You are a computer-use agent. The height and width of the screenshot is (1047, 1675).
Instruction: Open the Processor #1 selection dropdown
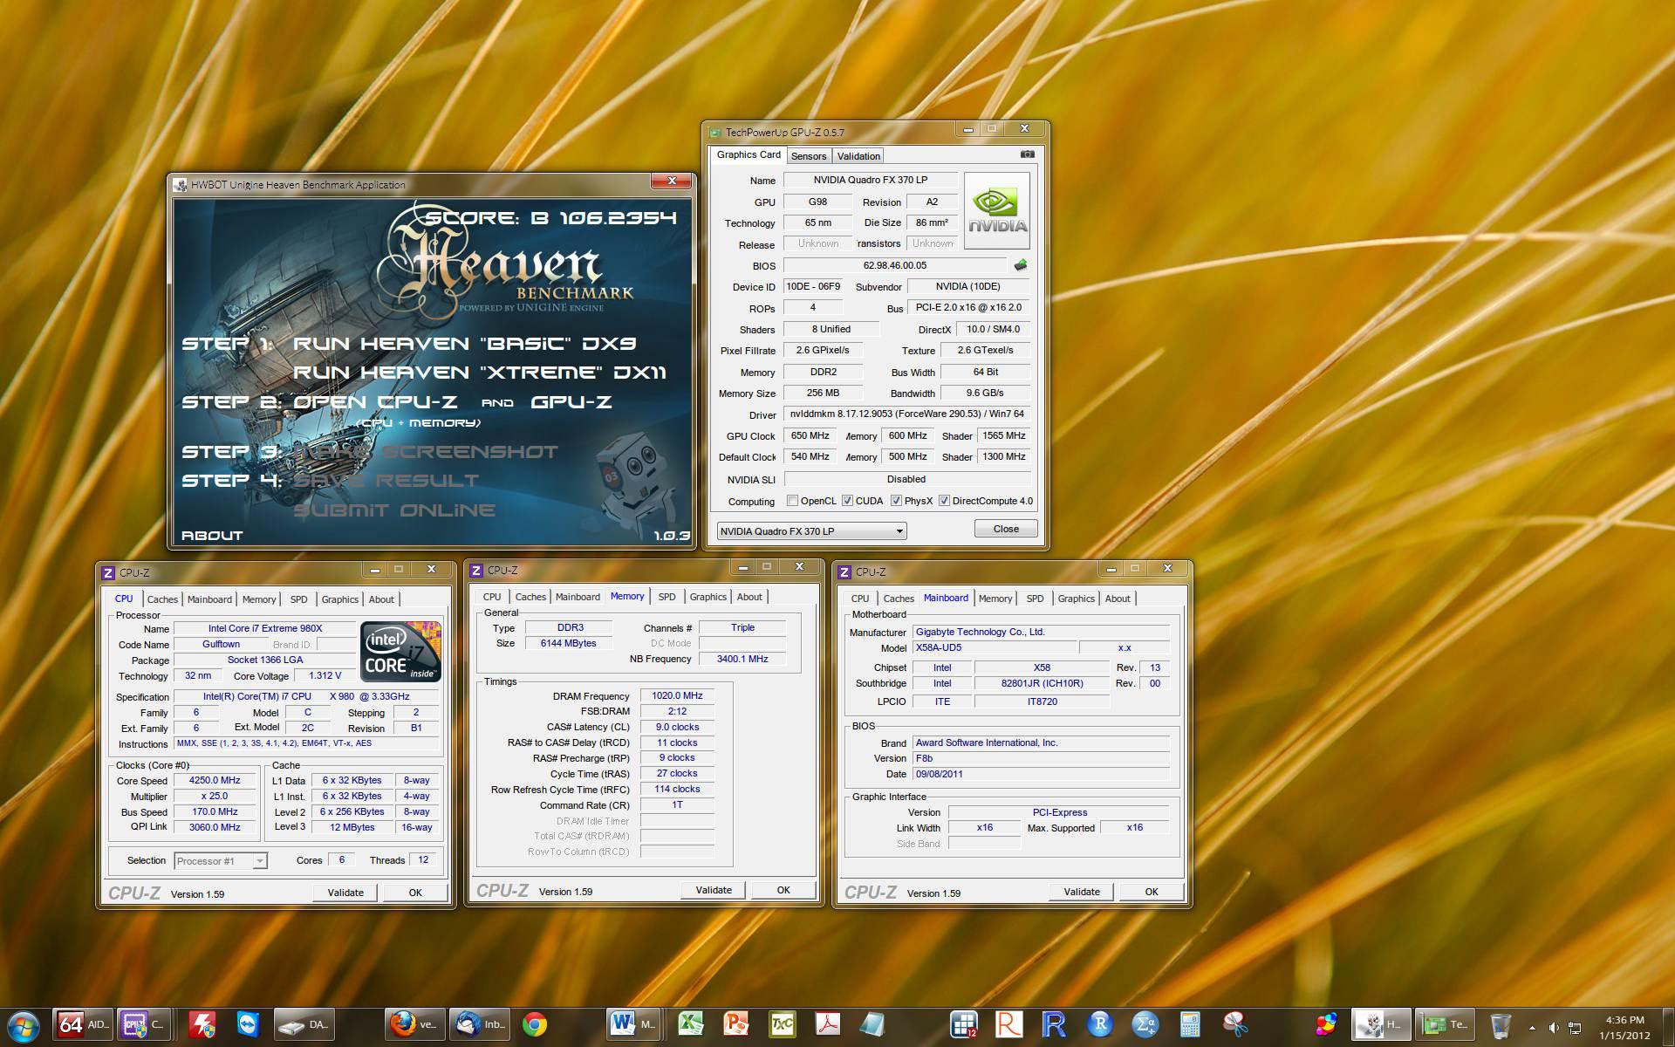(x=221, y=861)
